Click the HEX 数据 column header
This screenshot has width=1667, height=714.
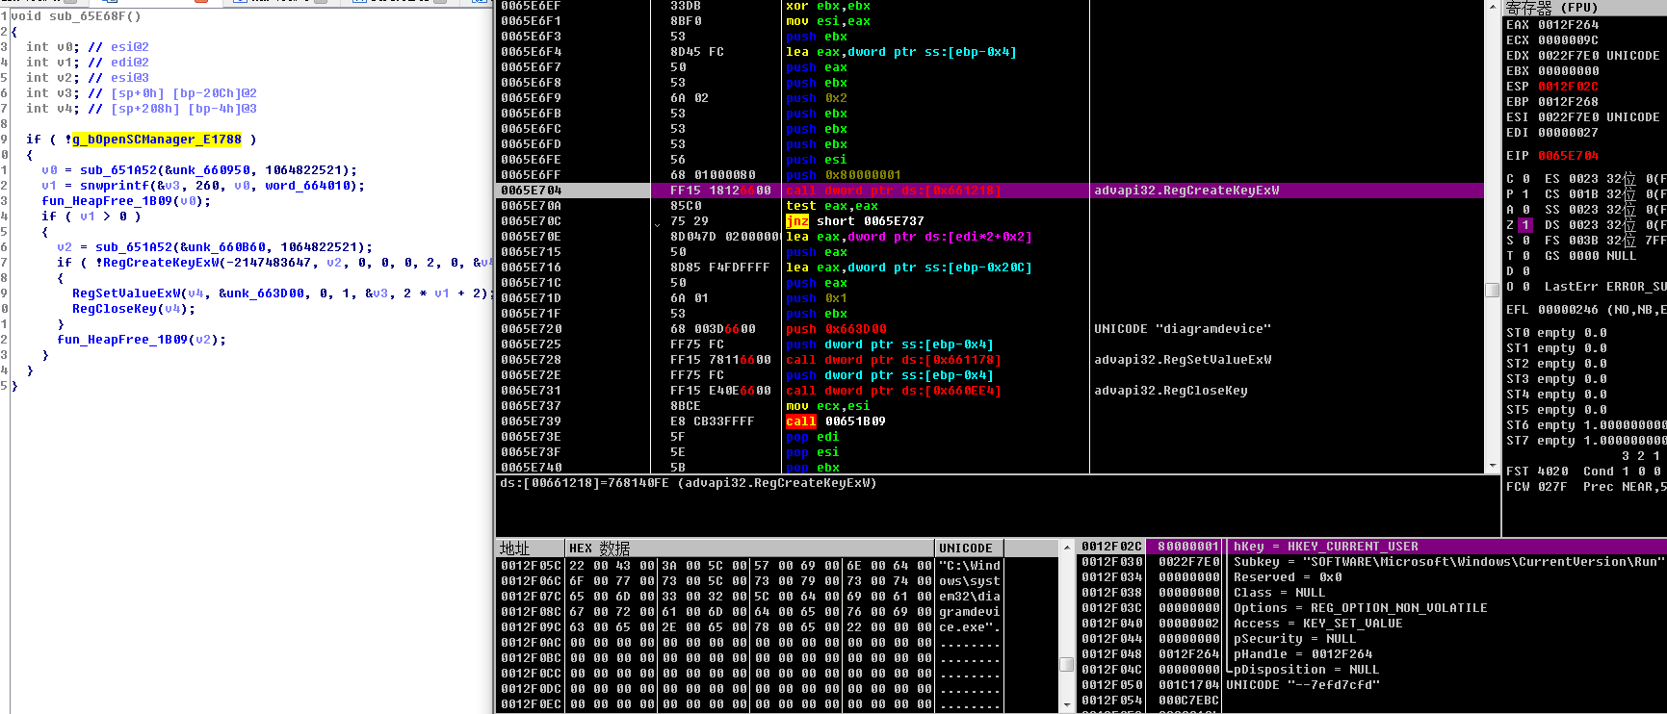(599, 548)
